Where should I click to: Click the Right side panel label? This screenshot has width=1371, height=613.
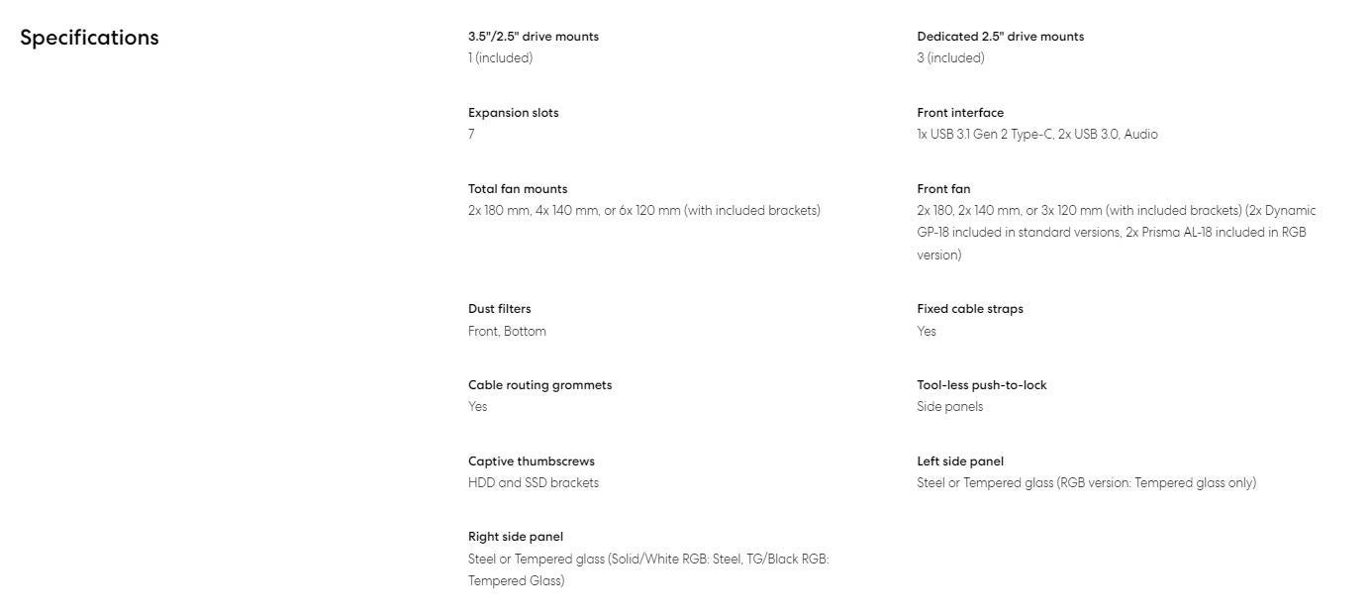tap(515, 537)
